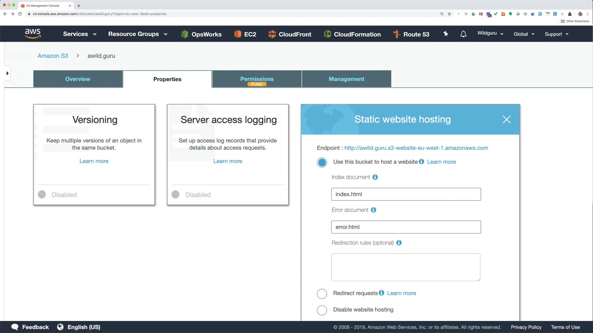Click the Feedback speech bubble icon

pyautogui.click(x=15, y=327)
